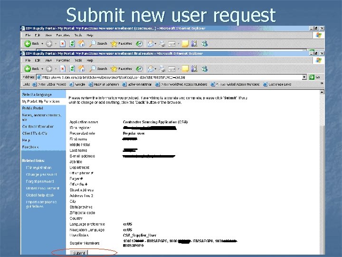Open Client T's & C's link

coord(35,133)
